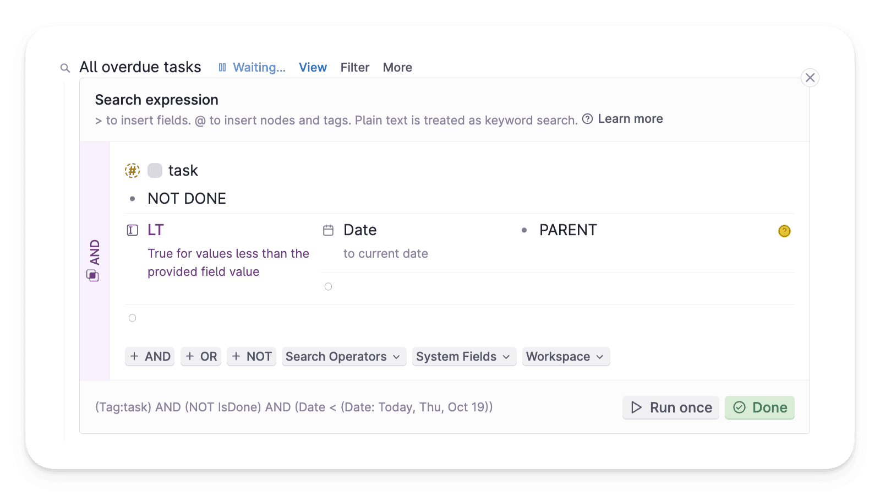Click the yellow help badge near PARENT
The height and width of the screenshot is (495, 880).
coord(784,231)
